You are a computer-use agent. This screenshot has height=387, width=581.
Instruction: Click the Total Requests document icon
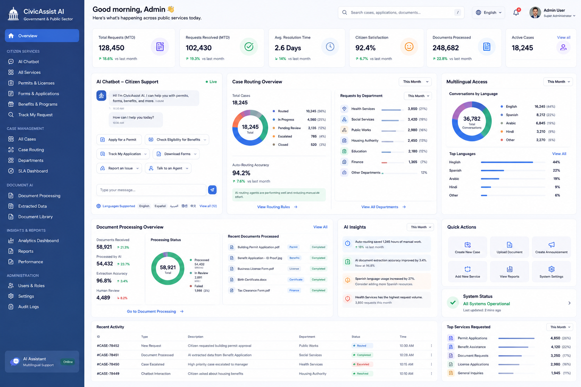[160, 47]
